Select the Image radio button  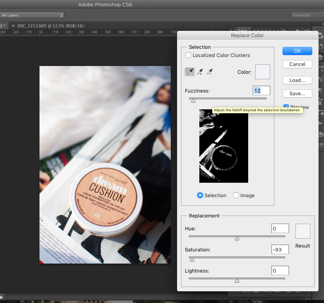coord(236,195)
